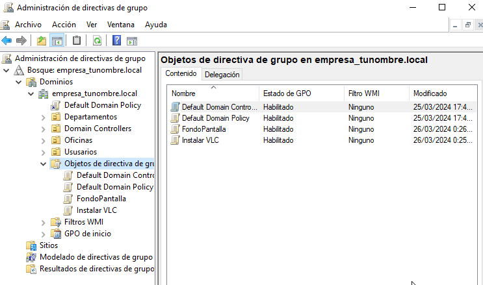Click the Show/Hide action pane icon
Screen dimensions: 483x285
coord(132,41)
